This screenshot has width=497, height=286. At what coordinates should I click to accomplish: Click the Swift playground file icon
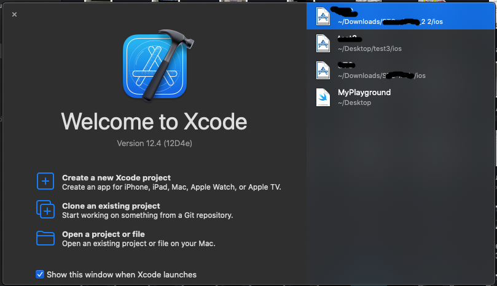click(323, 97)
